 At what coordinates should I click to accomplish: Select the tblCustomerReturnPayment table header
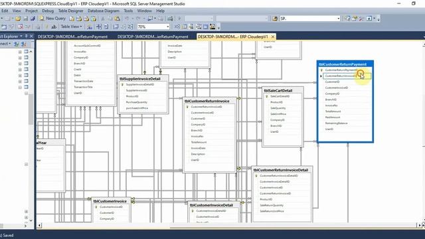click(x=345, y=64)
